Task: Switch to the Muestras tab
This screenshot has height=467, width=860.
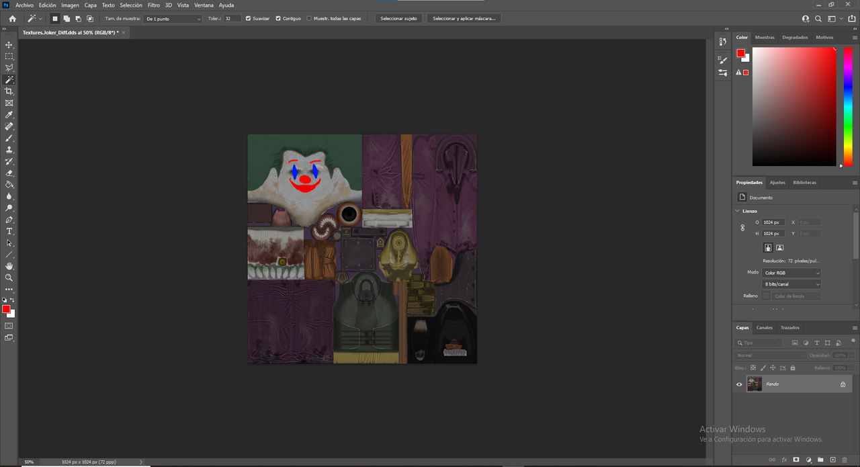Action: coord(765,38)
